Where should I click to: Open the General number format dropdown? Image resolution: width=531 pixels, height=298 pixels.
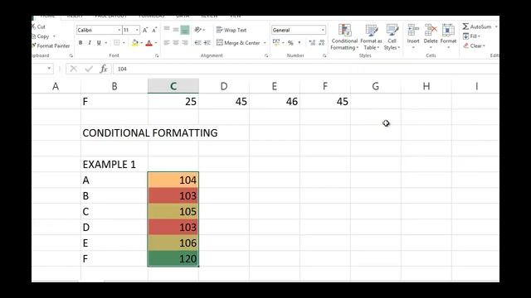[x=323, y=30]
